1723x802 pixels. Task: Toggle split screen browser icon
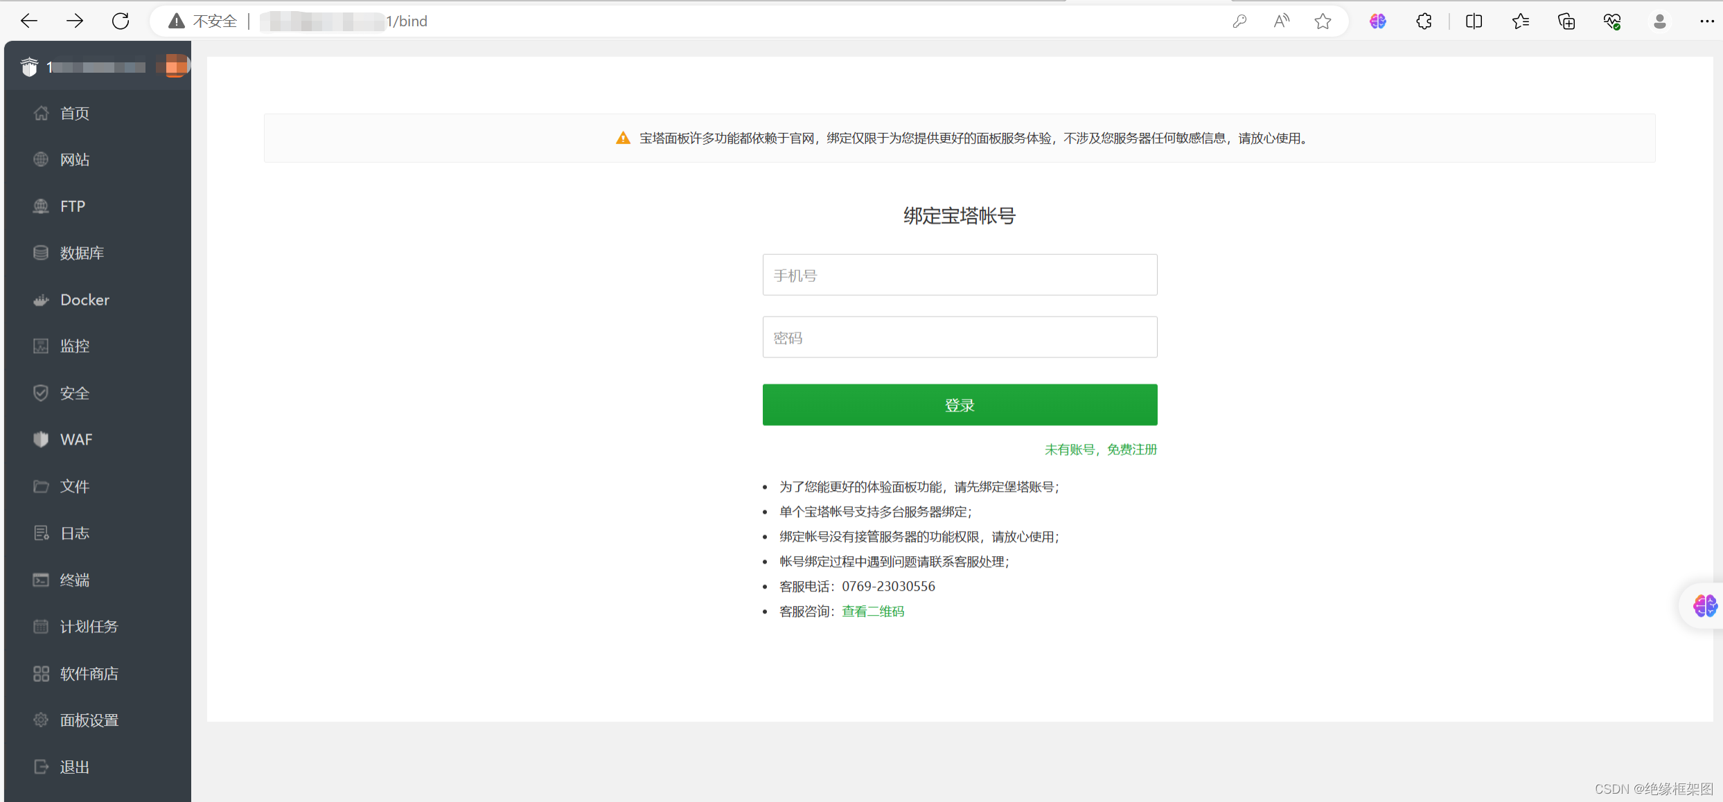pyautogui.click(x=1474, y=21)
